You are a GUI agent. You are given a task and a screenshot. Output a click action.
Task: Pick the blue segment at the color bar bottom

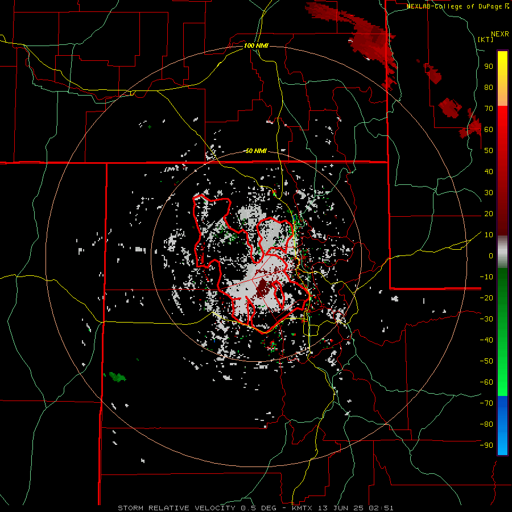coord(502,425)
